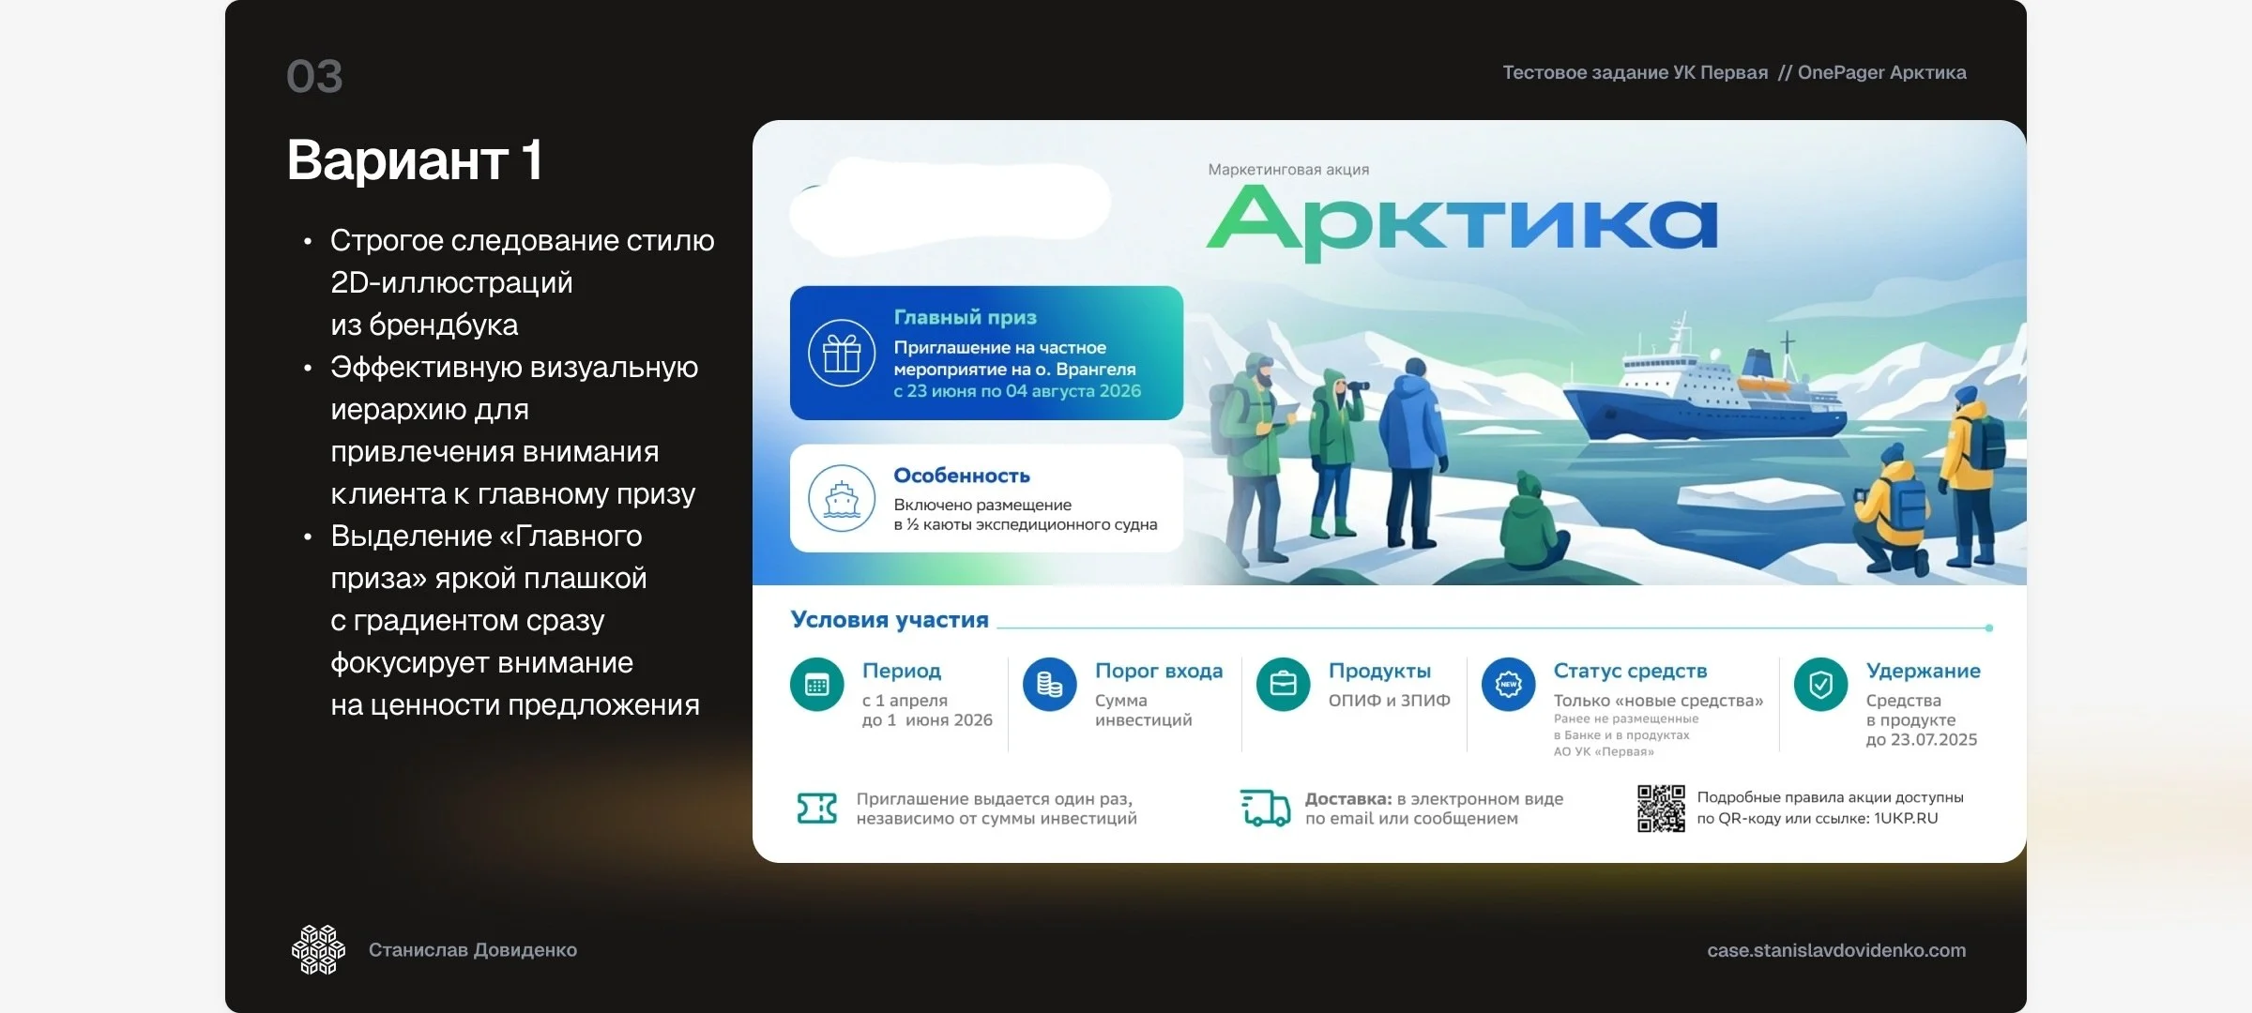The width and height of the screenshot is (2252, 1013).
Task: Click the cube logo next to Станислав Довиденко
Action: point(318,950)
